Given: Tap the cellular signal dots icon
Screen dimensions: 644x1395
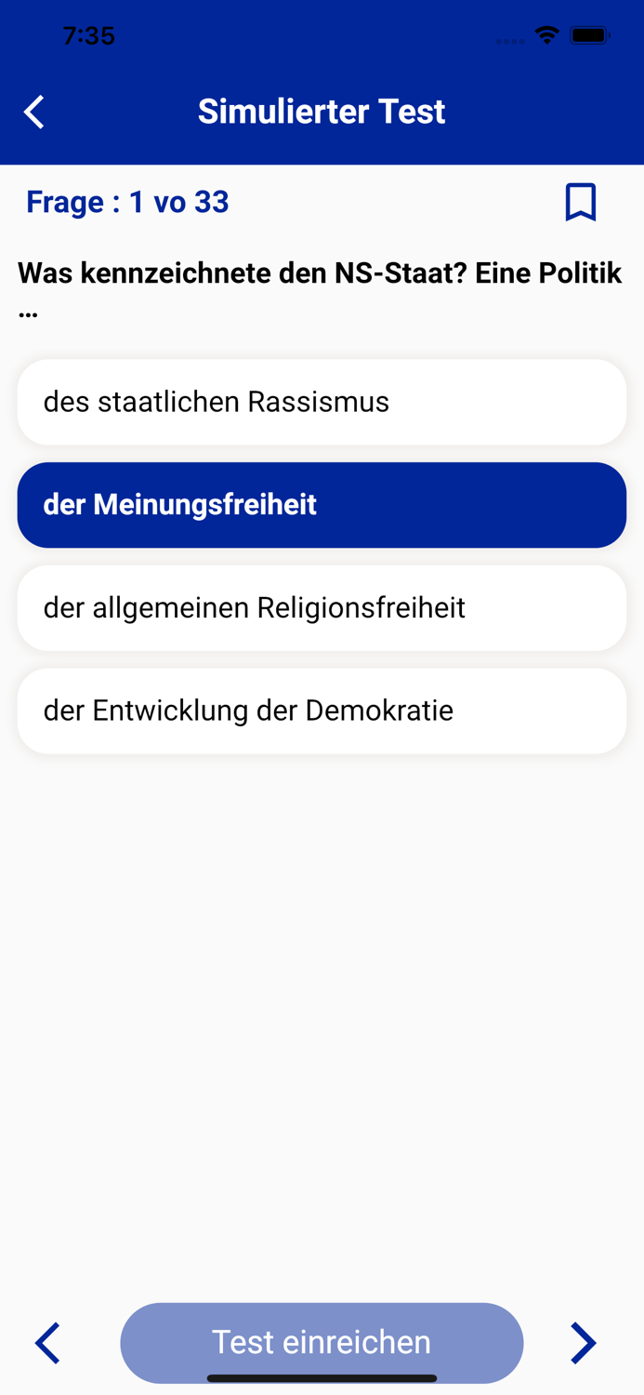Looking at the screenshot, I should click(x=509, y=39).
